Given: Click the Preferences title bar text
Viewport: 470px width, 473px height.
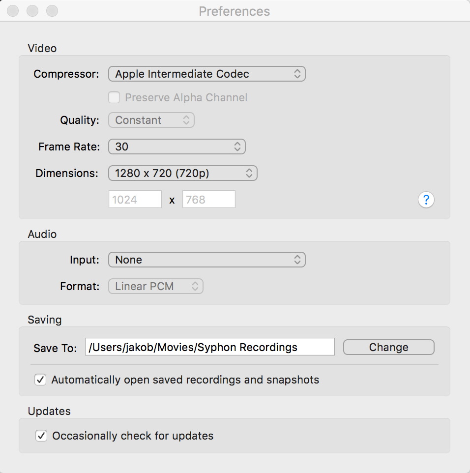Looking at the screenshot, I should coord(235,11).
